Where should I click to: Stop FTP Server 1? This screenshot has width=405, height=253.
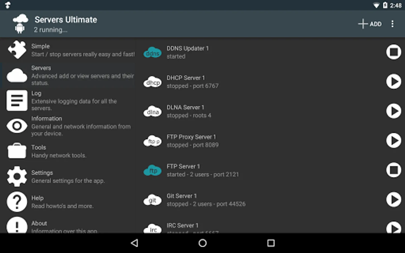click(393, 170)
